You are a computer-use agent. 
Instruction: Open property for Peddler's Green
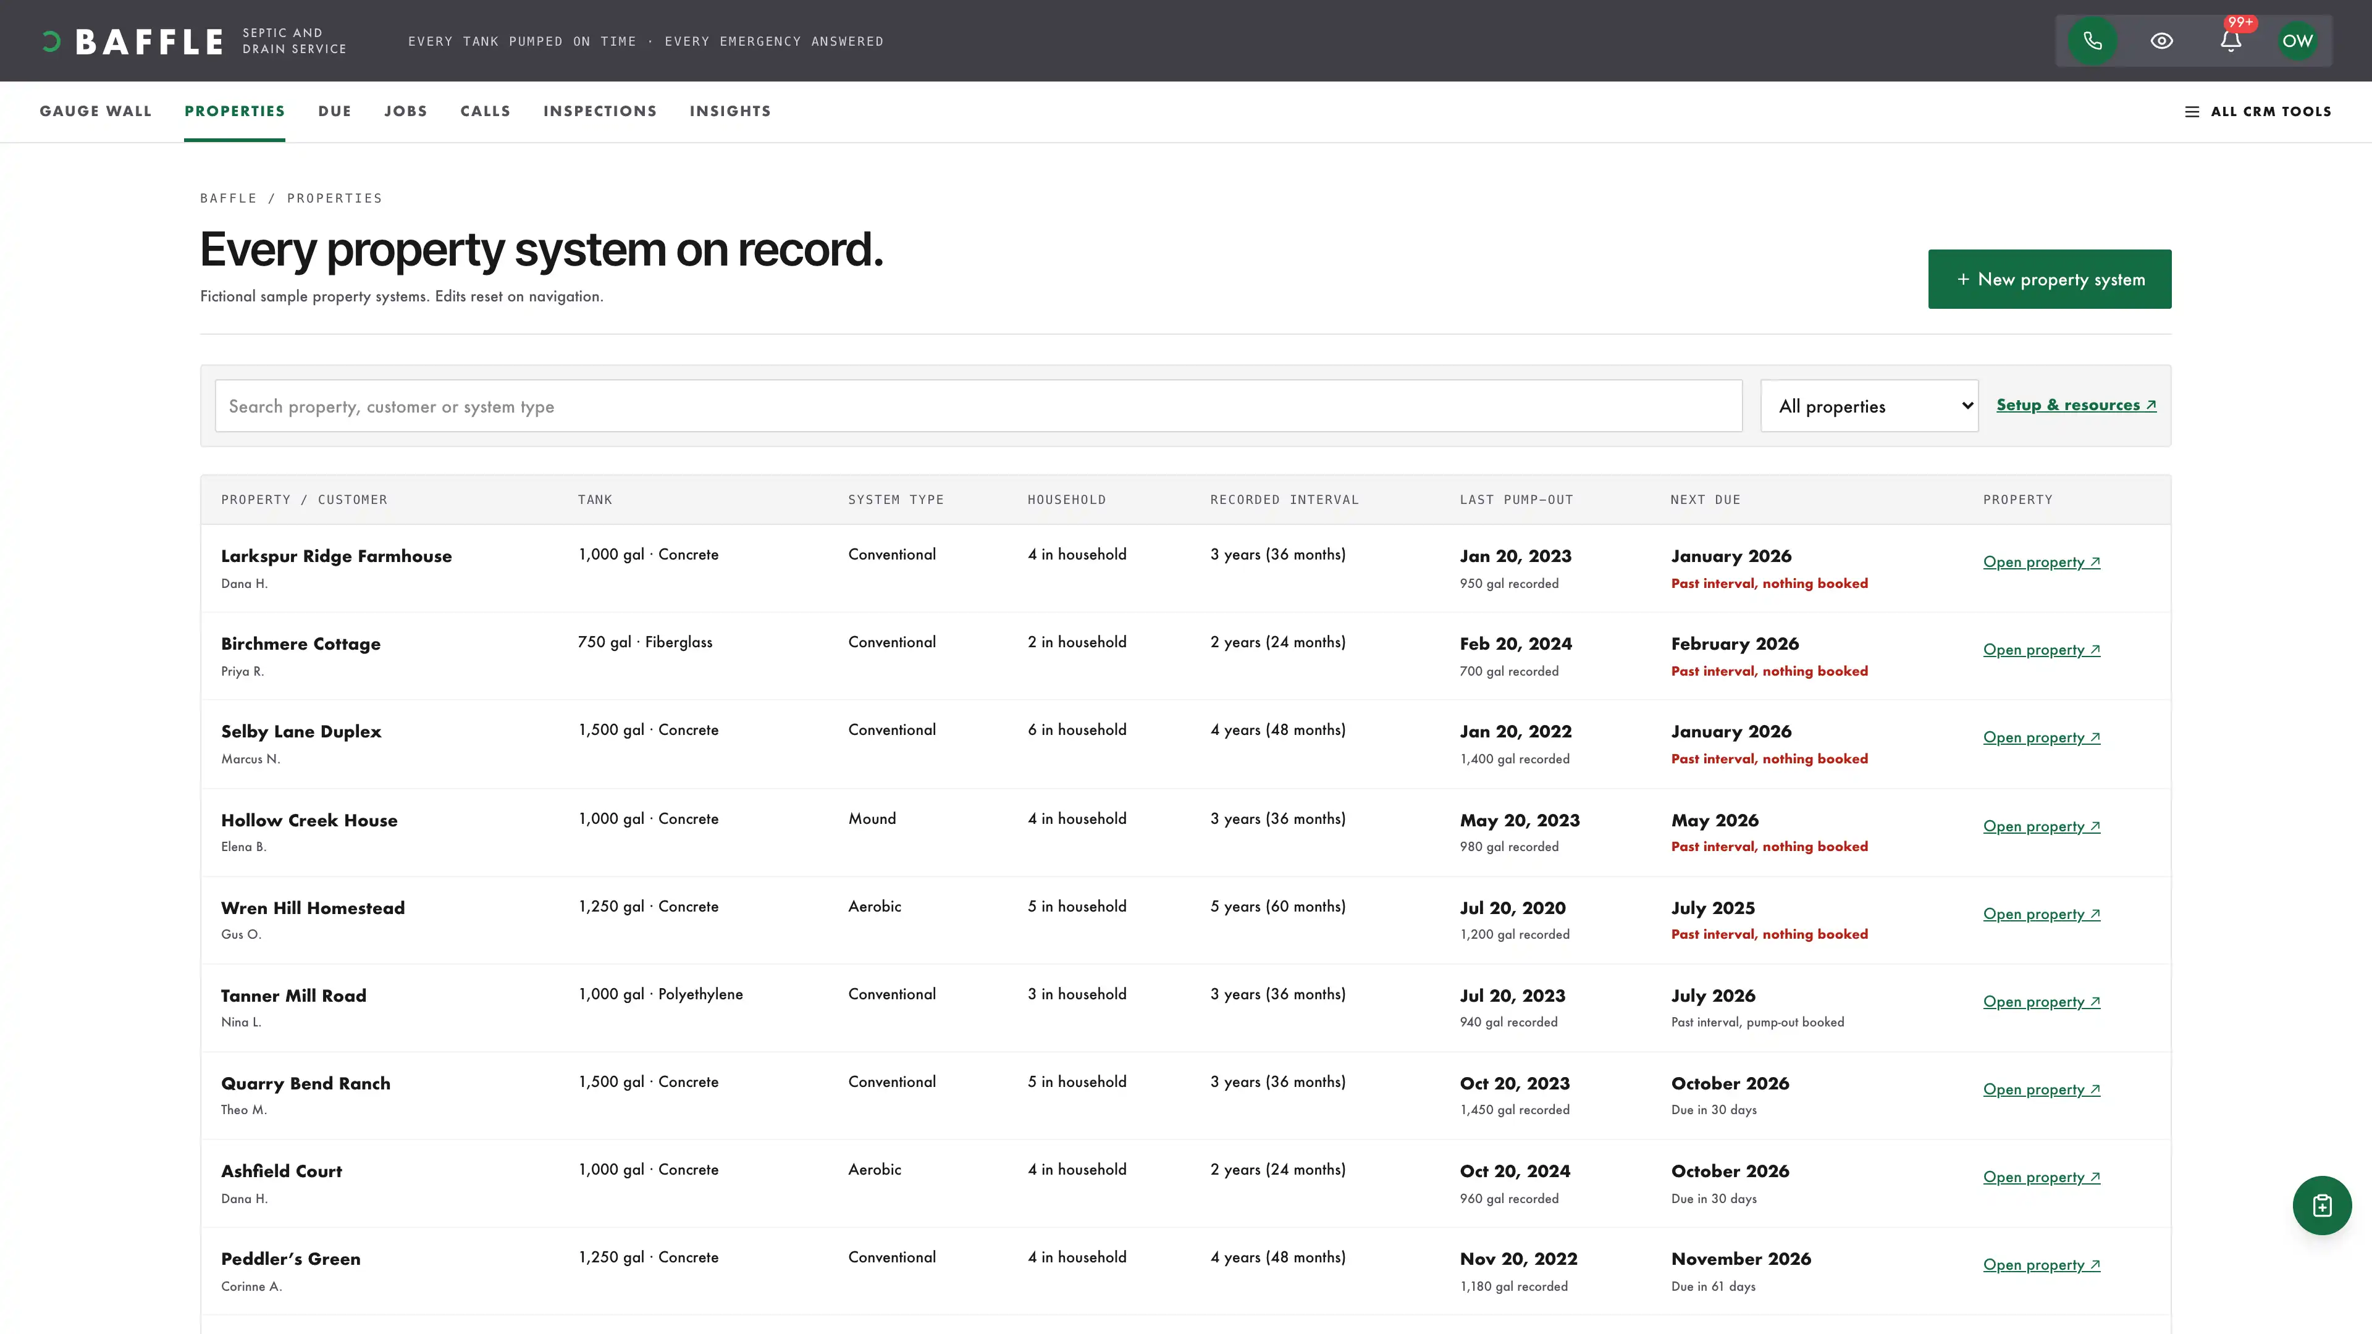coord(2042,1264)
